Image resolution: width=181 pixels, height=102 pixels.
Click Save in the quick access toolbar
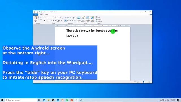tap(38, 12)
